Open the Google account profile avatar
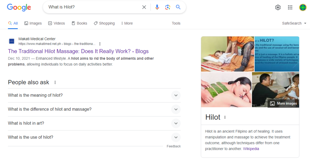The width and height of the screenshot is (310, 159). click(303, 8)
